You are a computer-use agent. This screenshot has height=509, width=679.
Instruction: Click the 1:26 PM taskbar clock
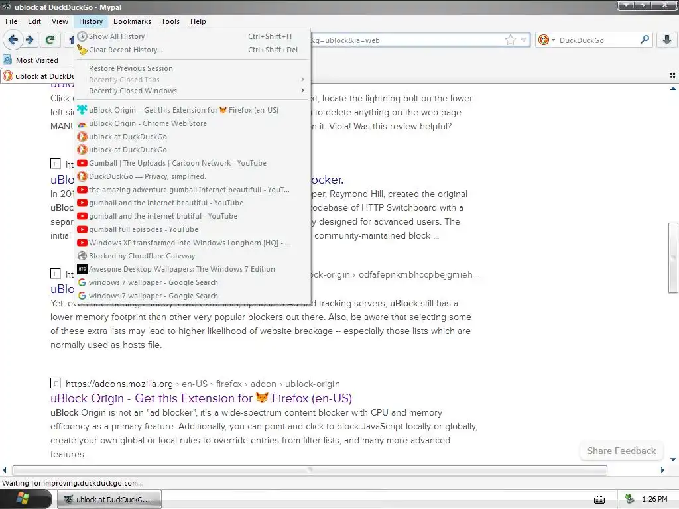tap(654, 500)
